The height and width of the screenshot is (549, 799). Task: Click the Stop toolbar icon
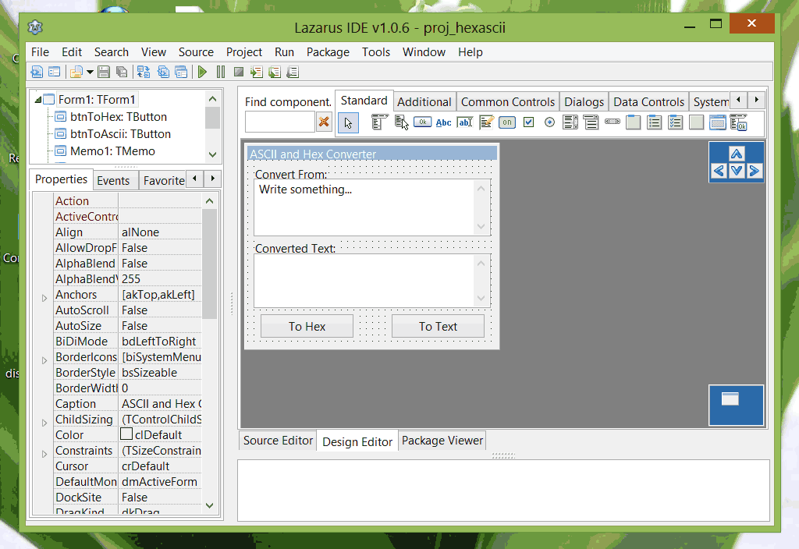coord(239,72)
